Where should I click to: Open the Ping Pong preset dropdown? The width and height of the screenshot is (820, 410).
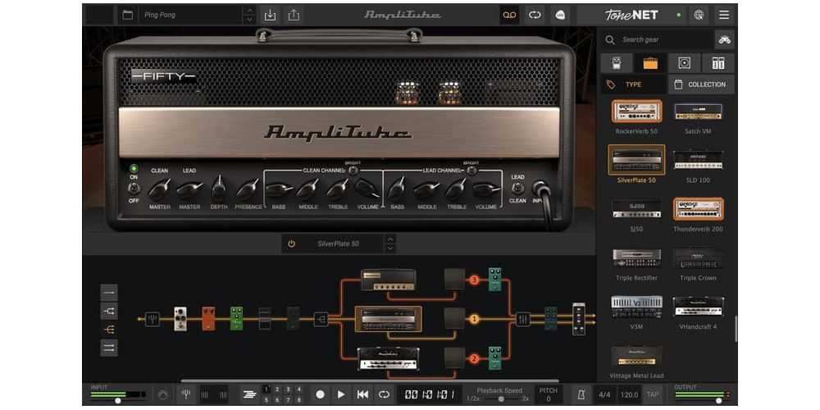click(x=190, y=15)
